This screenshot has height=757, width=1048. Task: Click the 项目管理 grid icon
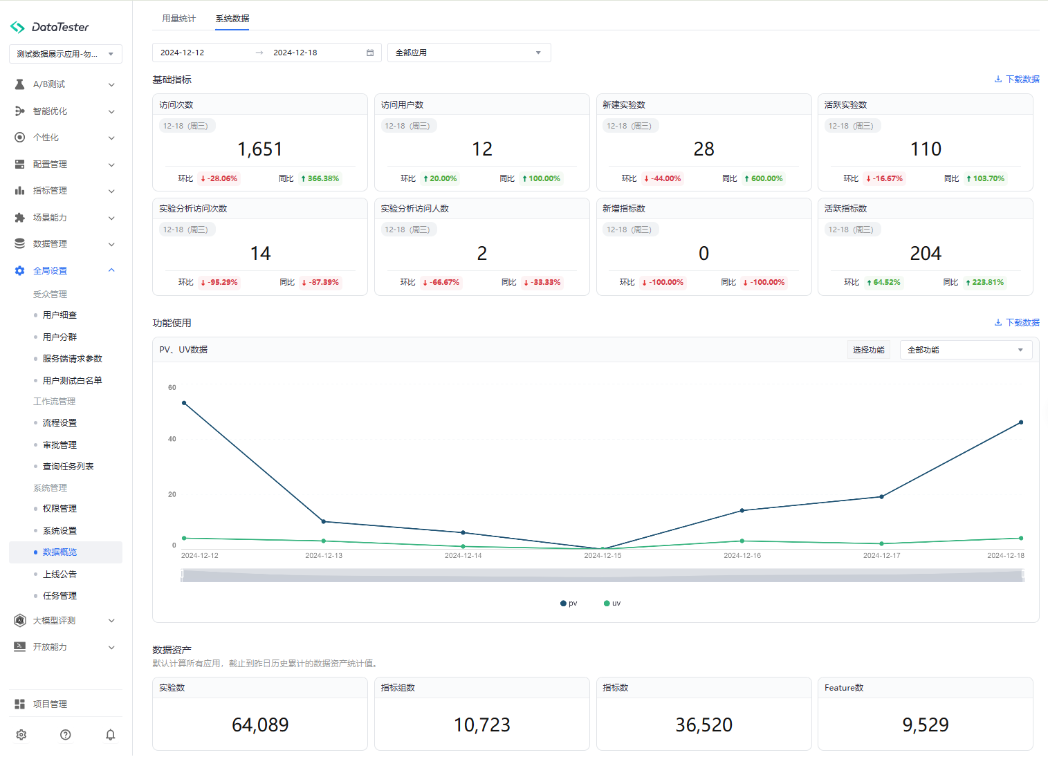coord(19,704)
